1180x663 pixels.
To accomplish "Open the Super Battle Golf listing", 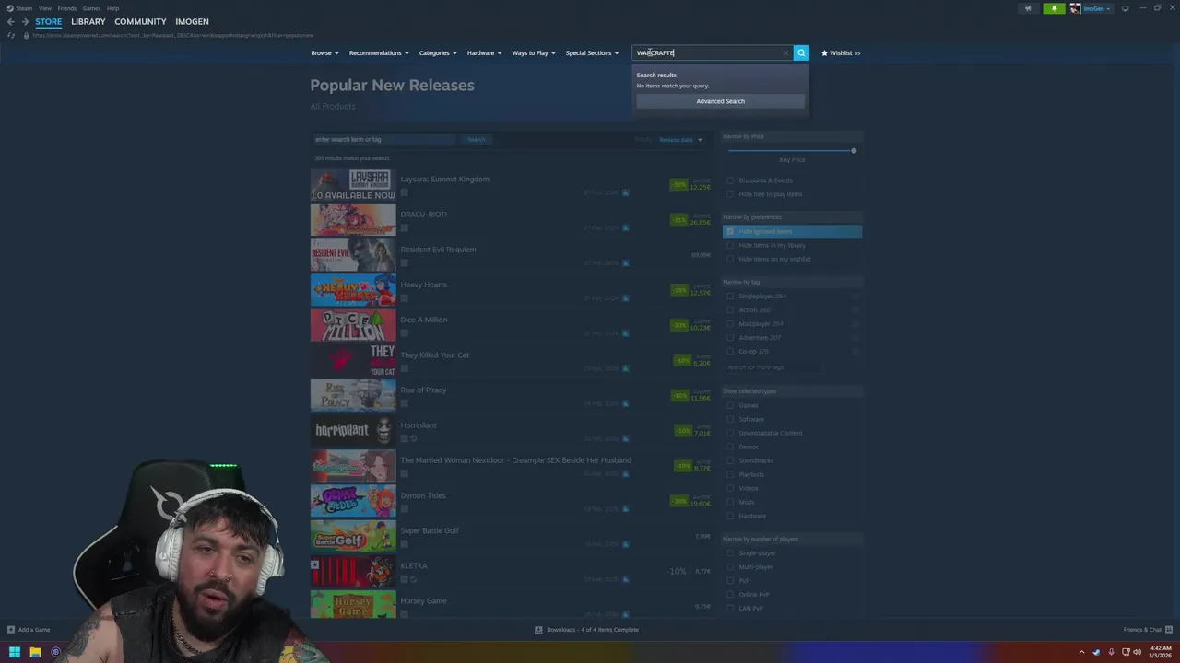I will (511, 536).
